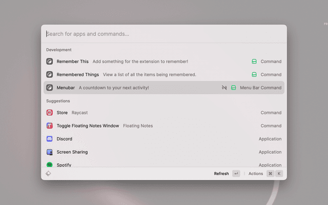The image size is (328, 205).
Task: Select the Menu Bar Command label
Action: click(260, 88)
